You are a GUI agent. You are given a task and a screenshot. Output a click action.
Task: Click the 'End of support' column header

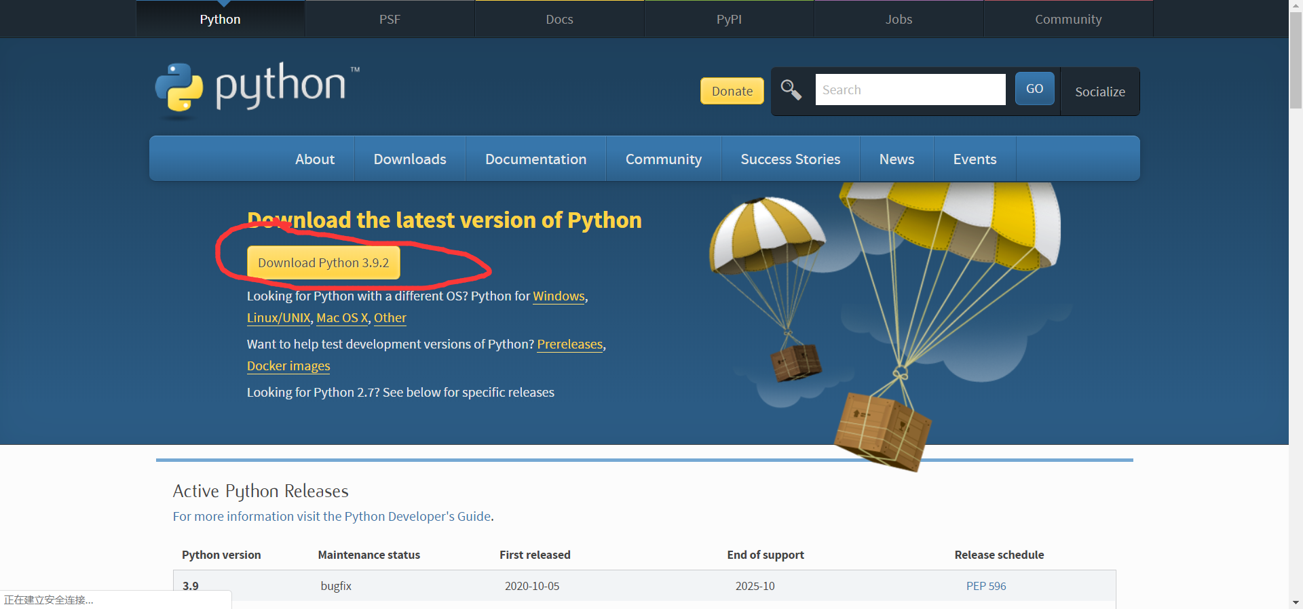click(766, 555)
